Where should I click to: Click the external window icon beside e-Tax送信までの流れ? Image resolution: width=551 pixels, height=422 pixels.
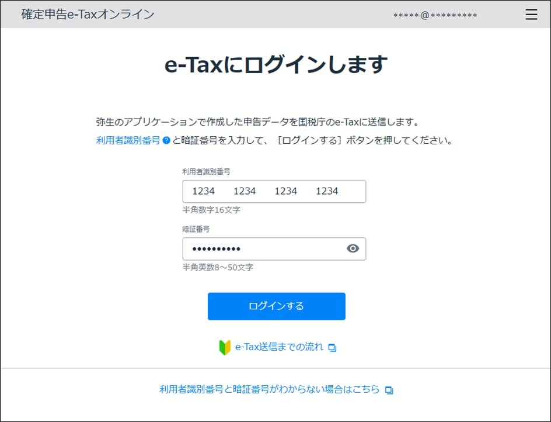tap(333, 347)
